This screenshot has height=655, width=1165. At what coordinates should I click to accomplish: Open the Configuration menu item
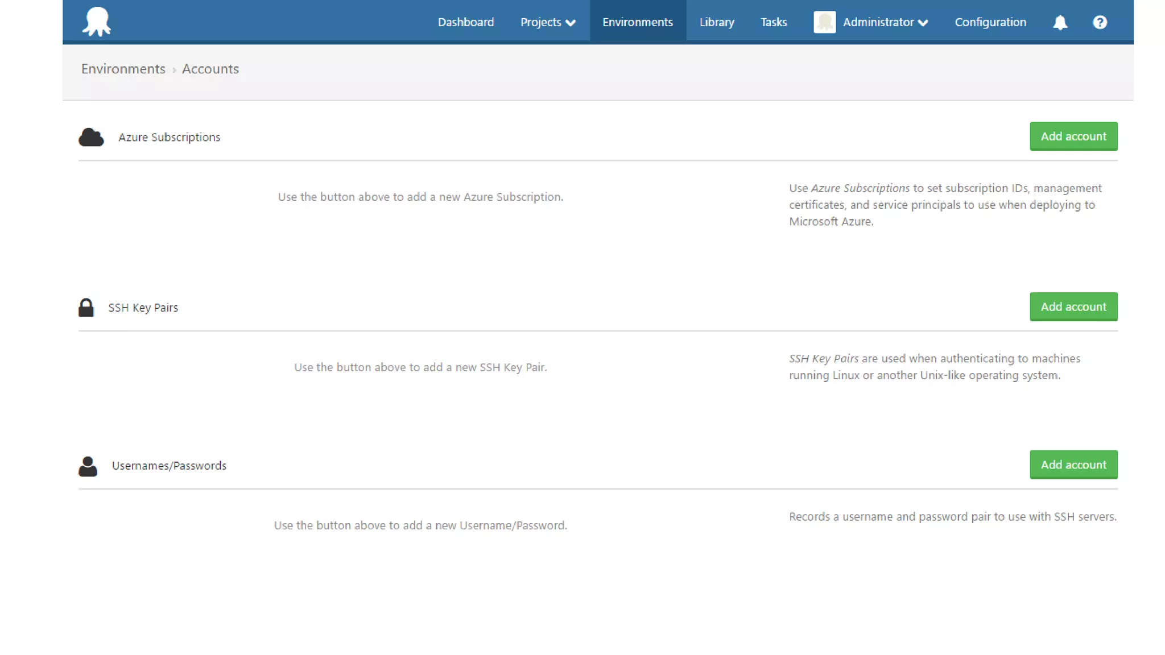point(990,22)
